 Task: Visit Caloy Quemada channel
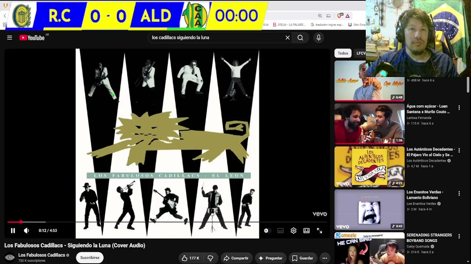click(x=418, y=246)
